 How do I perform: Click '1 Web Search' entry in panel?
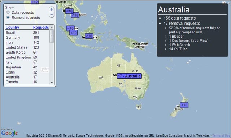[x=180, y=45]
